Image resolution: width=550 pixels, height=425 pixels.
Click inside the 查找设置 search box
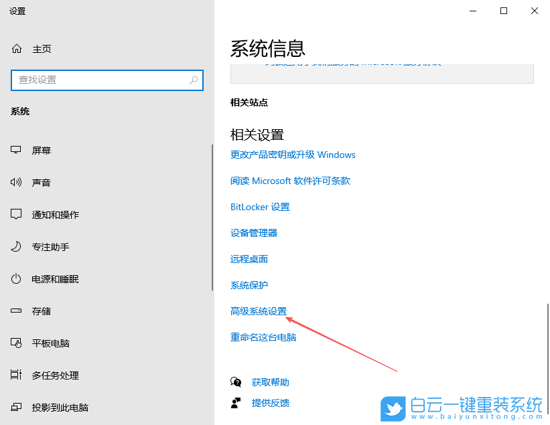107,80
